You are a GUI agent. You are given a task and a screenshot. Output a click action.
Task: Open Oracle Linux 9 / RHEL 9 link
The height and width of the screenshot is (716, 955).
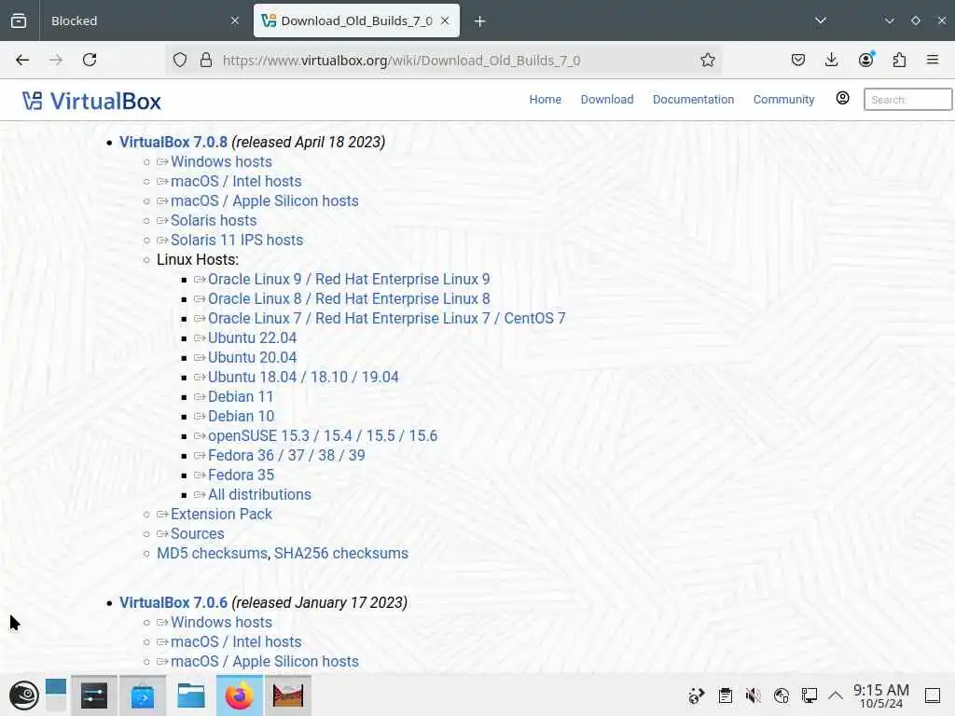[349, 279]
